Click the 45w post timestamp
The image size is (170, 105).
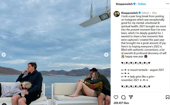tap(154, 13)
